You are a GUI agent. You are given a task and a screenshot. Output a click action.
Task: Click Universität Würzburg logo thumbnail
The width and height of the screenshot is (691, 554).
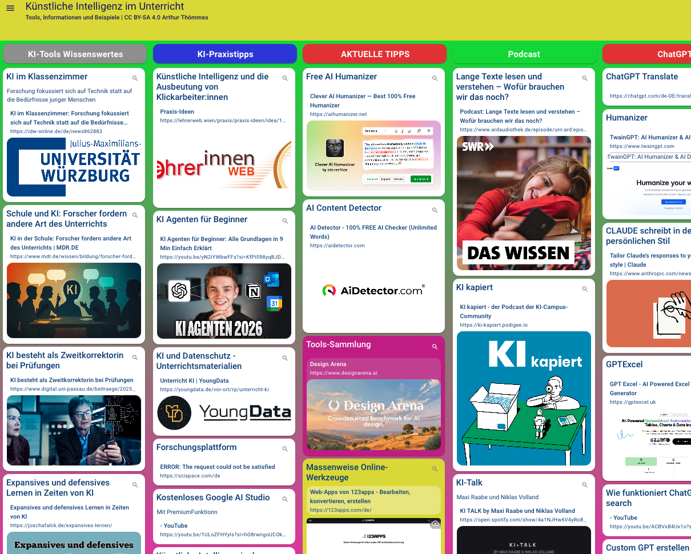[74, 167]
